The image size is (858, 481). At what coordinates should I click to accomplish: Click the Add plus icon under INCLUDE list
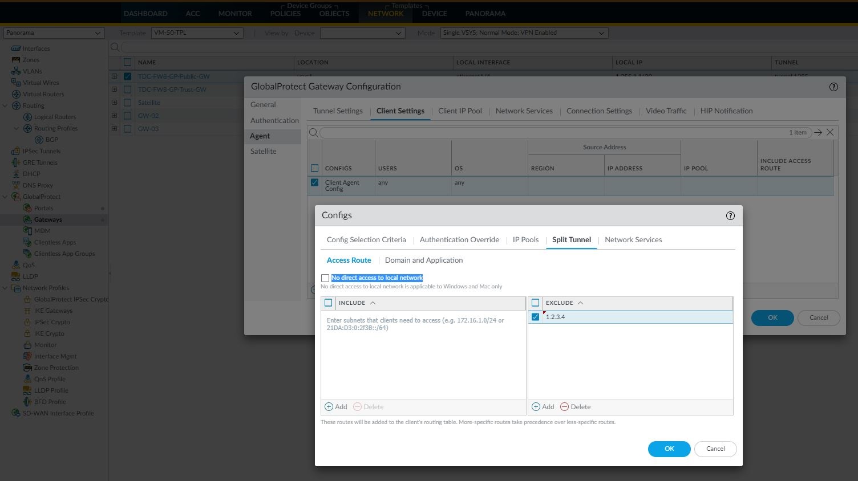point(328,406)
